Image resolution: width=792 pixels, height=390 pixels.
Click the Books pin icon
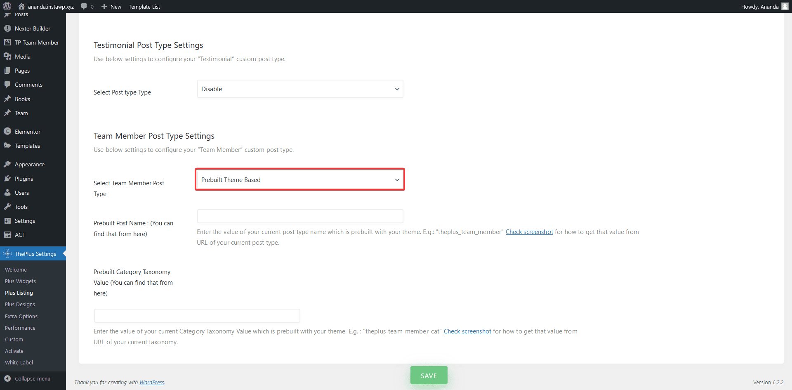(7, 99)
